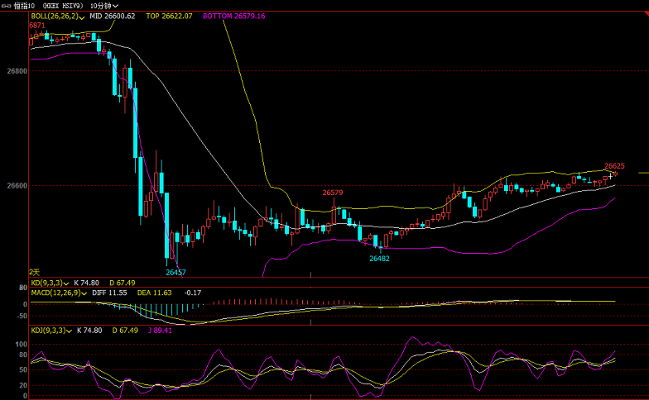The height and width of the screenshot is (400, 649).
Task: Click the 26482 low price marker
Action: (379, 258)
